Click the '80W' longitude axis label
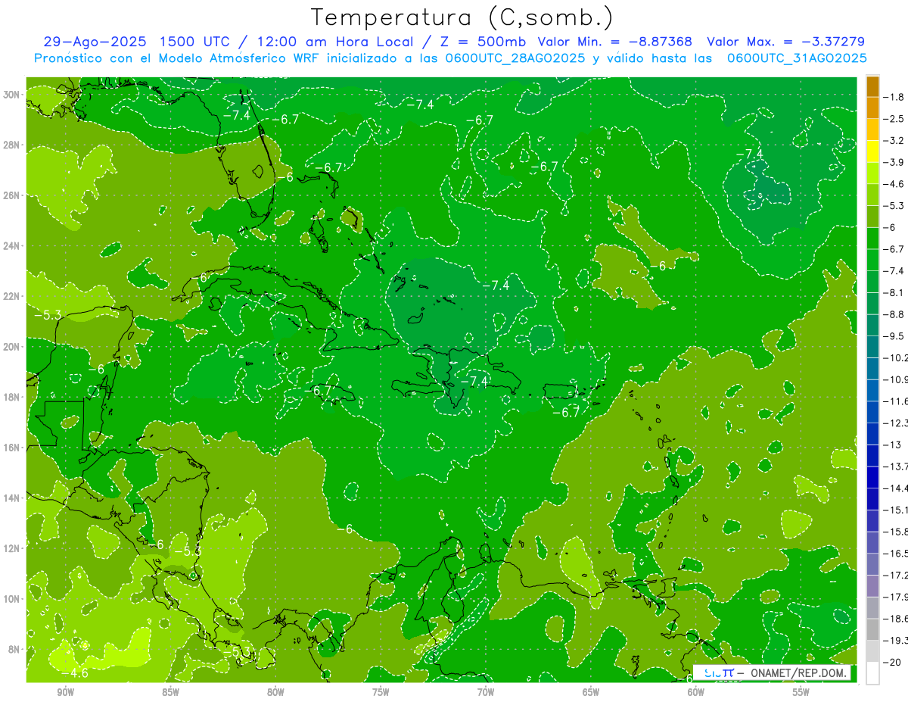Screen dimensions: 908x702 click(275, 691)
